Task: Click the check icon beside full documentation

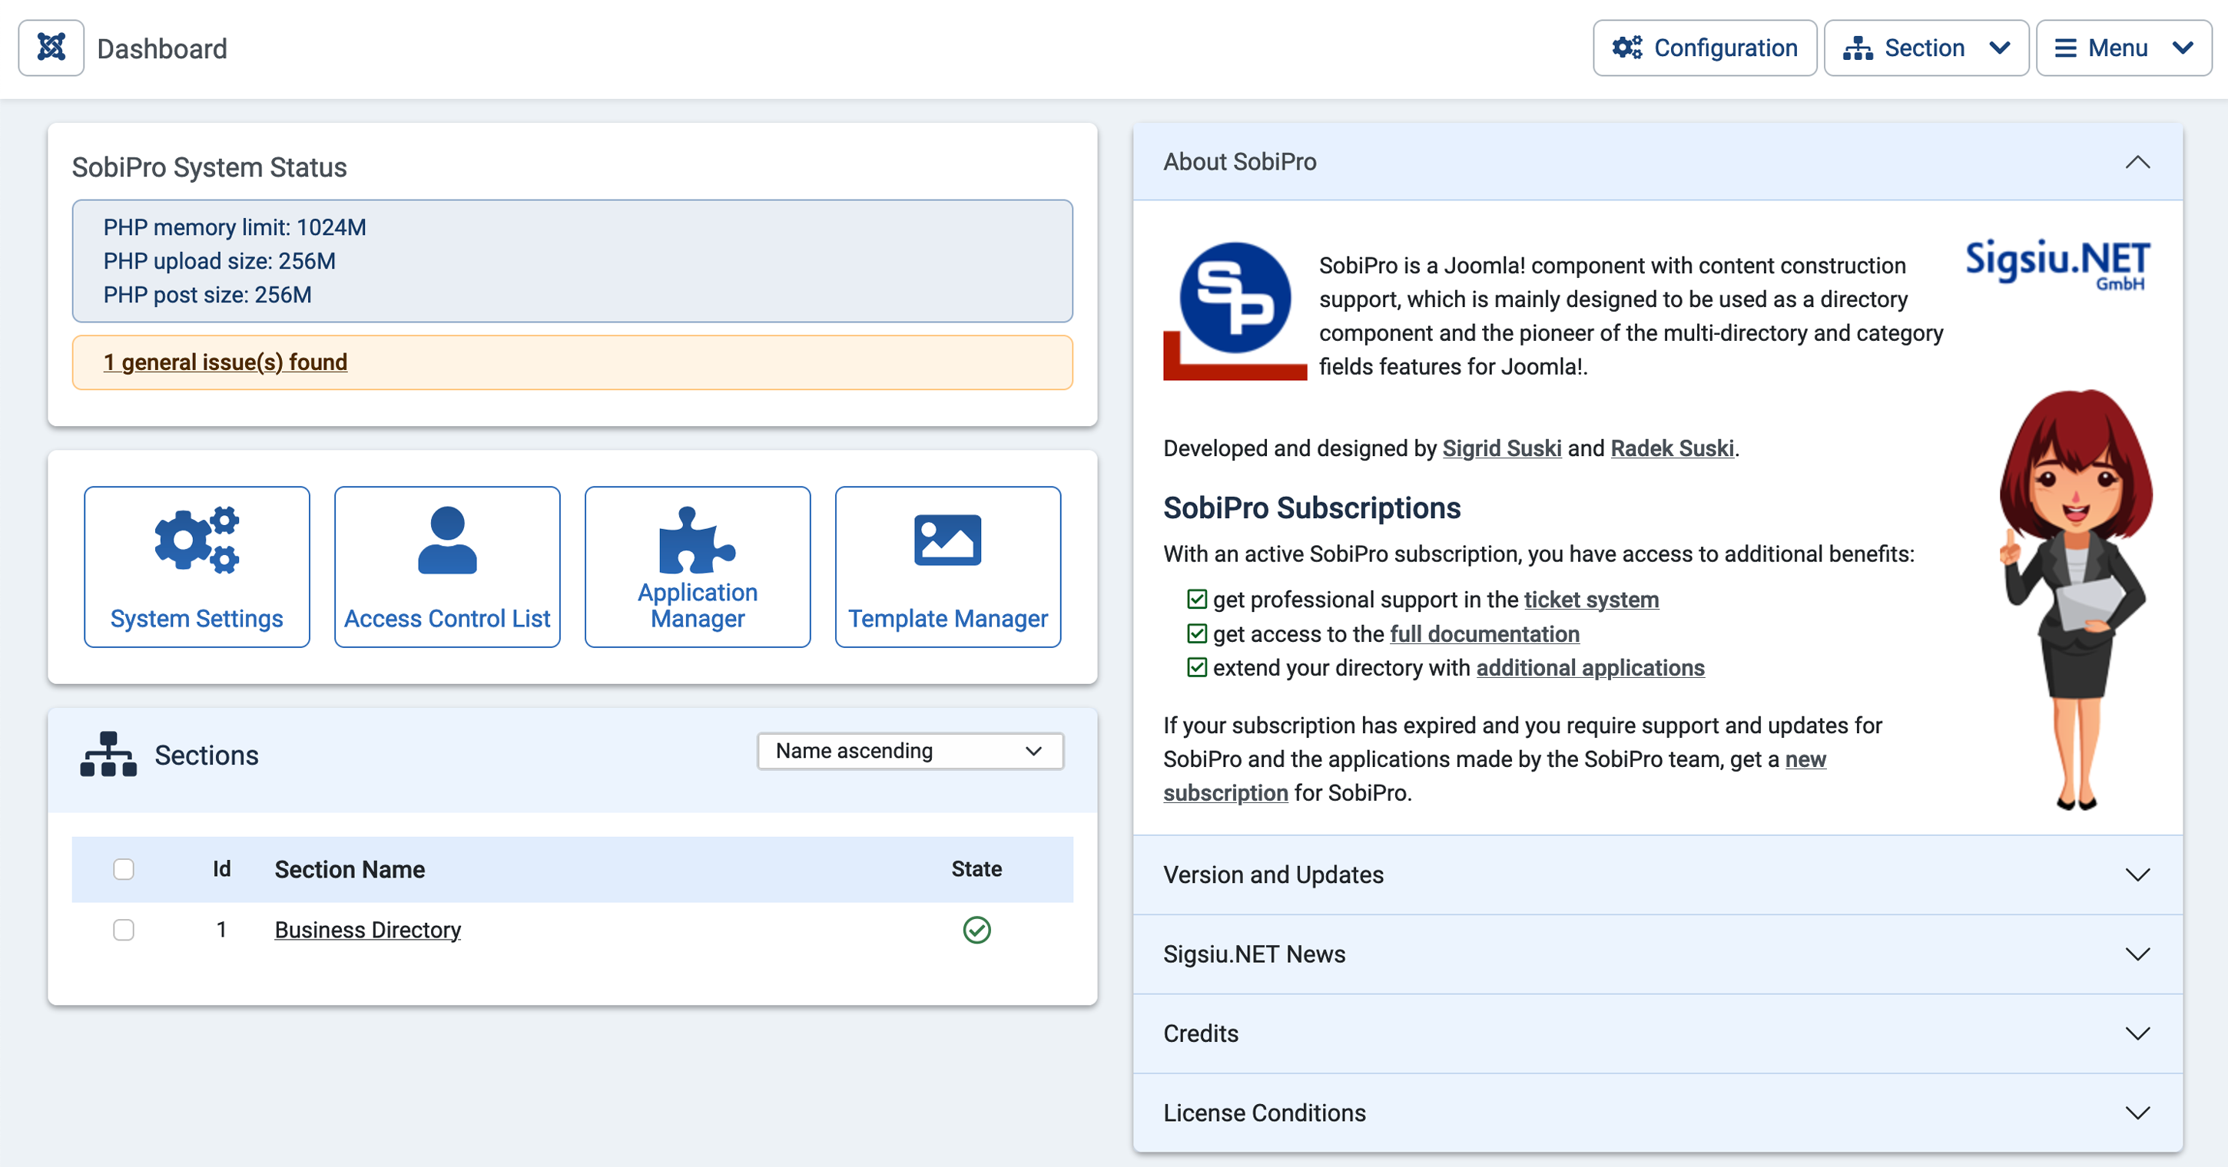Action: click(1197, 633)
